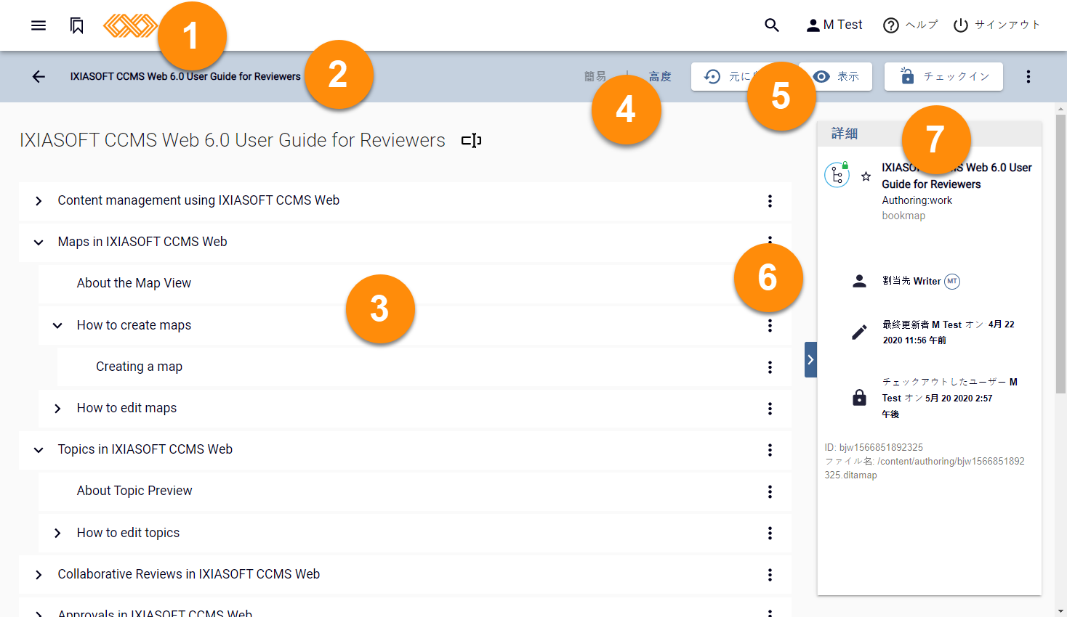Switch to 高度 advanced mode
Image resolution: width=1067 pixels, height=617 pixels.
coord(660,76)
